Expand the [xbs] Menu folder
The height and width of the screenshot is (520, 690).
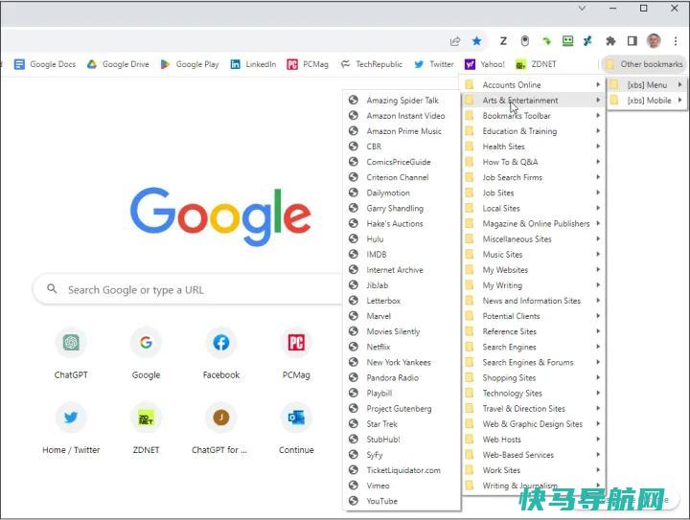[647, 85]
